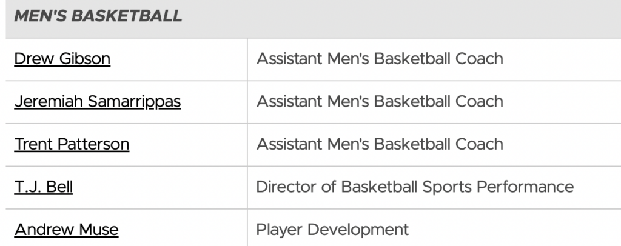Click the surname Muse in the last row
The image size is (621, 246).
click(98, 230)
